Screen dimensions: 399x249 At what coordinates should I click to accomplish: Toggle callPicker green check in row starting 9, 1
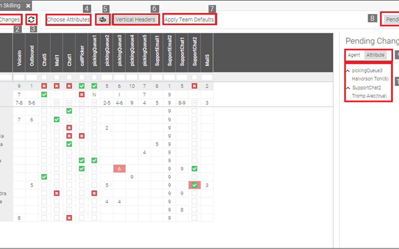(x=82, y=86)
